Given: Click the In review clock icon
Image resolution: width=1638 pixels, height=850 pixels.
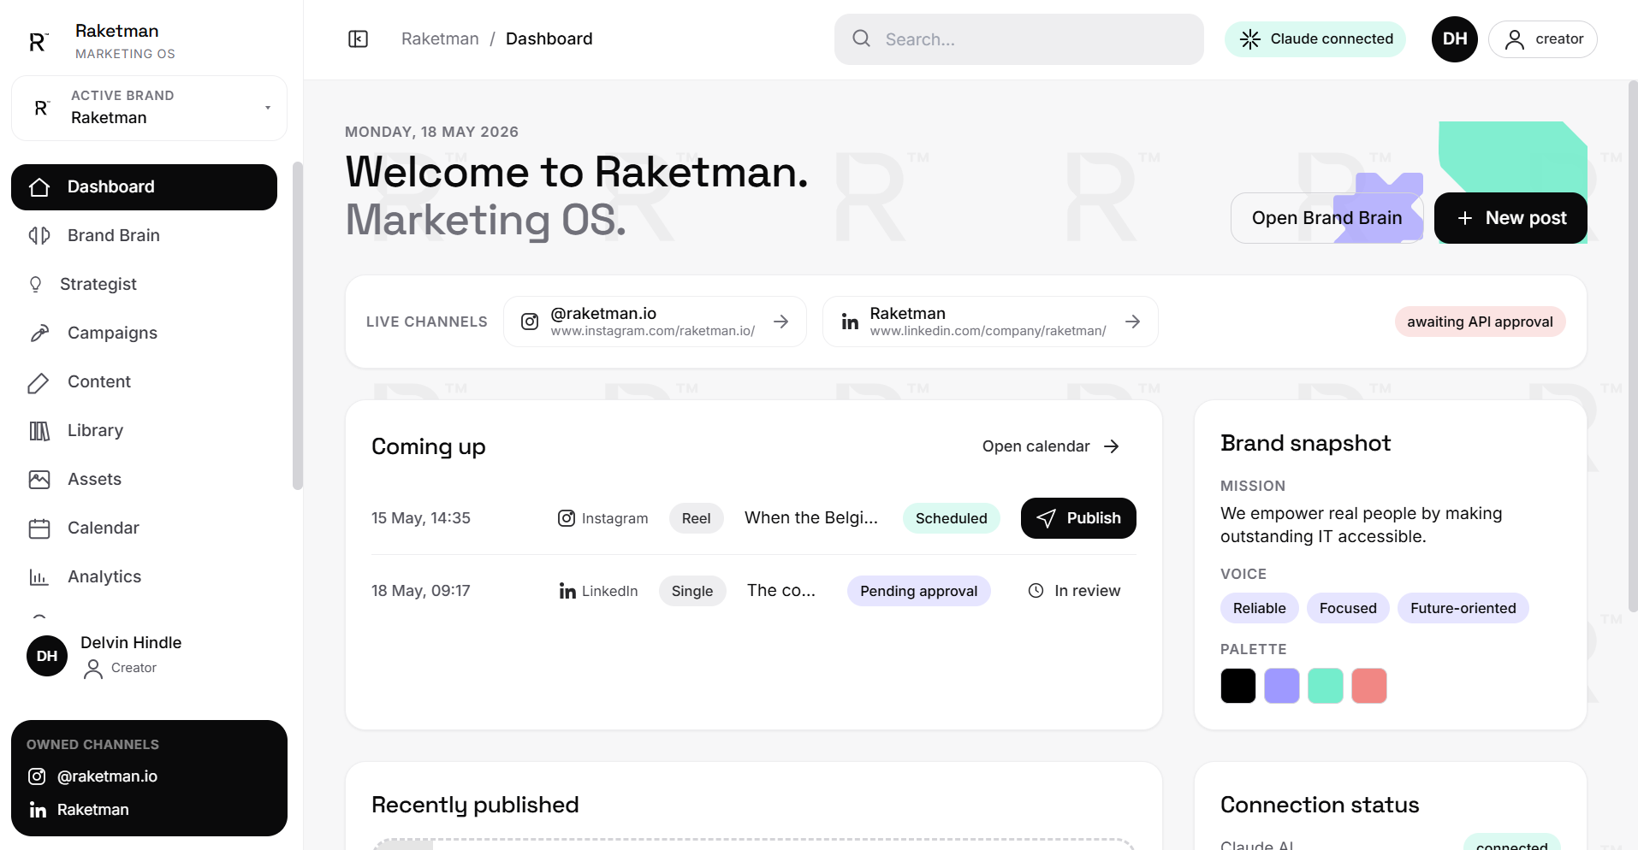Looking at the screenshot, I should (1036, 591).
